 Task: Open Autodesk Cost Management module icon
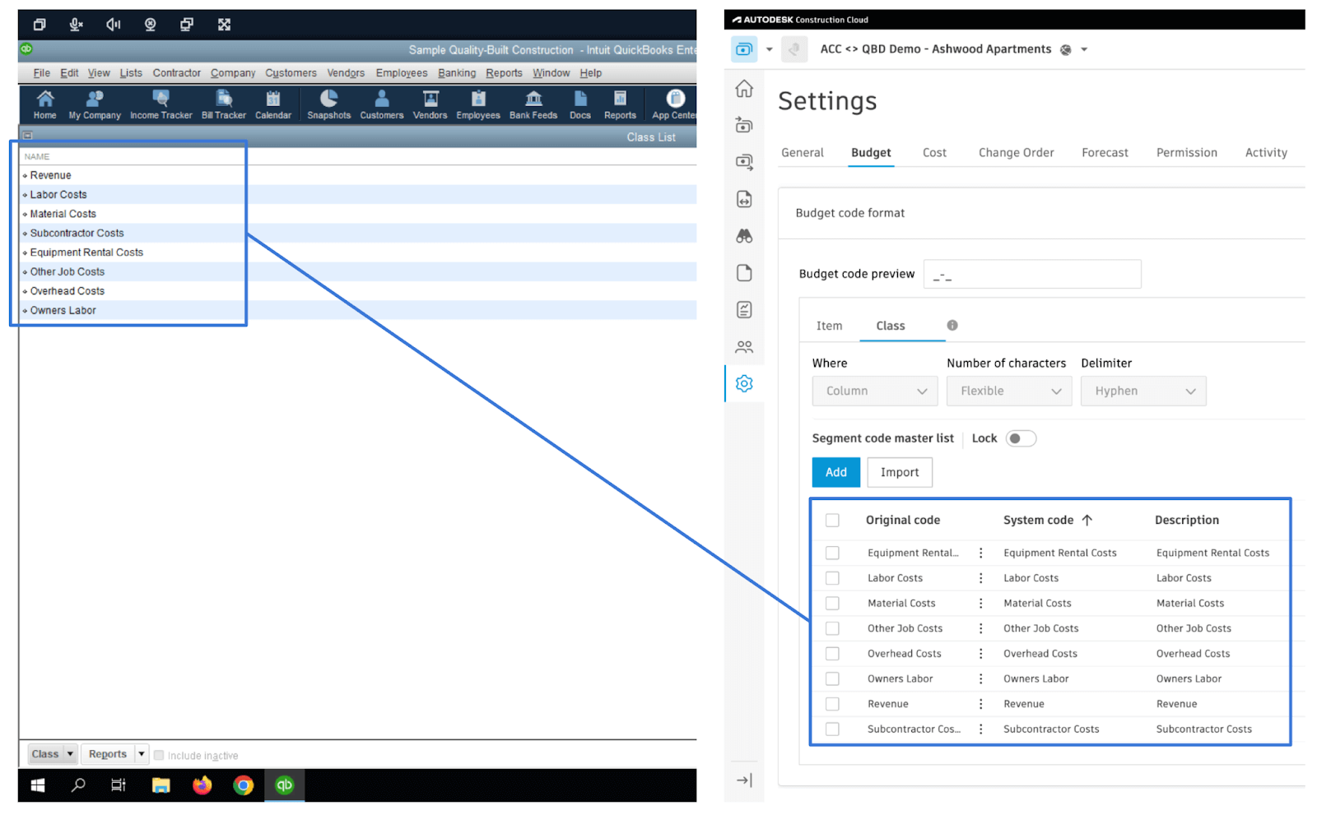point(743,49)
